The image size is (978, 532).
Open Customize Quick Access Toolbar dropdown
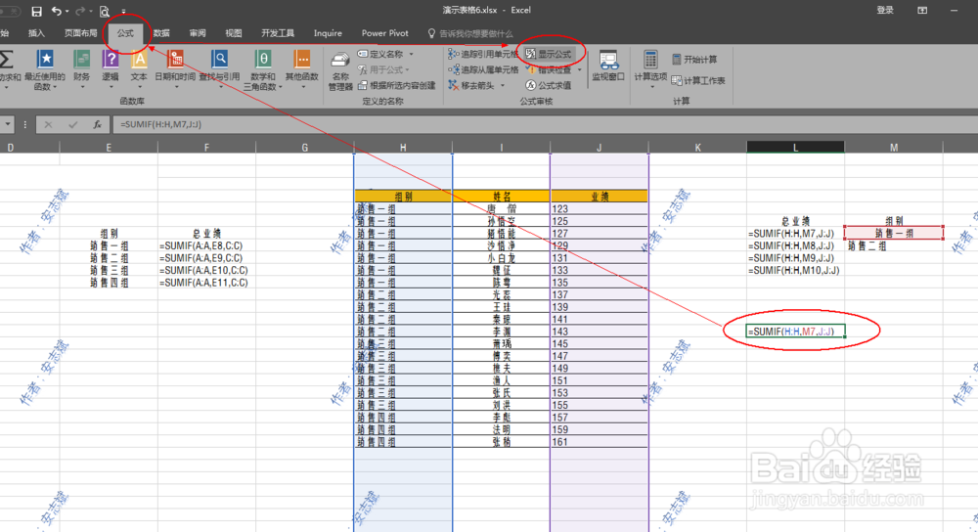pos(123,12)
